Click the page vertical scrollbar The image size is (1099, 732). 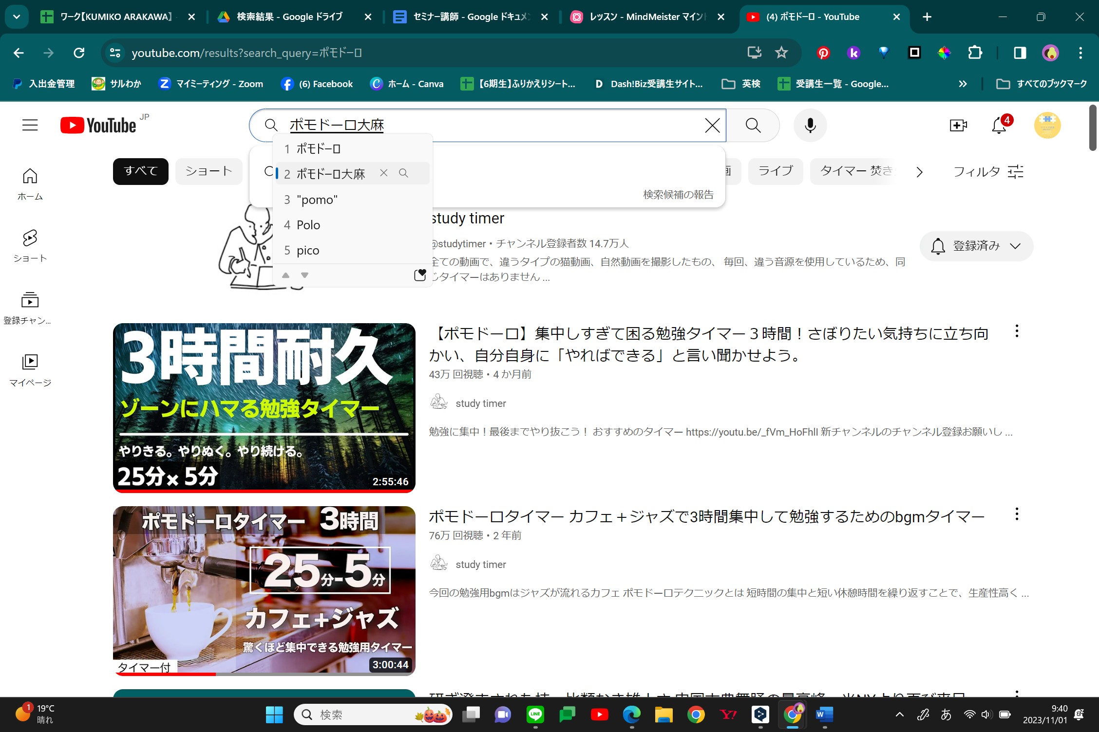(x=1093, y=128)
